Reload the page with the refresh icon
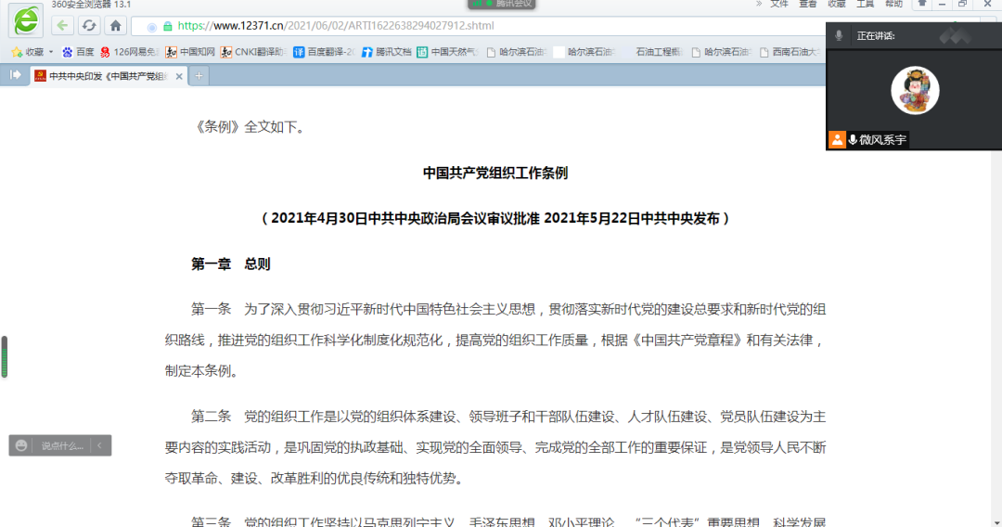Screen dimensions: 1002x527 [x=89, y=26]
